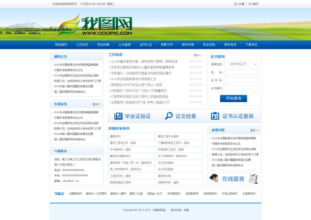Open news 内地高校"协作计划"已招3.7万新疆考生

point(139,91)
